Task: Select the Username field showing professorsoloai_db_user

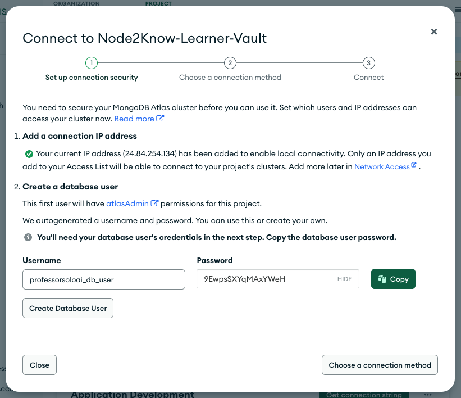Action: [103, 279]
